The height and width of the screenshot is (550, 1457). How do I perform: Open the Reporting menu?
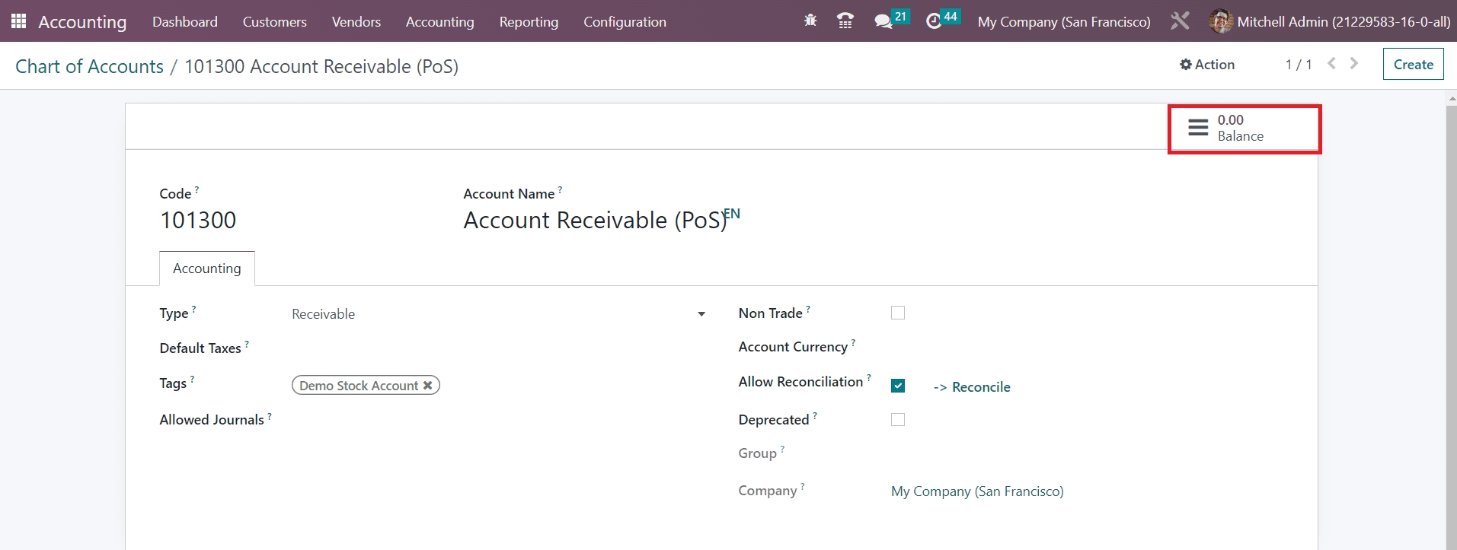[529, 22]
